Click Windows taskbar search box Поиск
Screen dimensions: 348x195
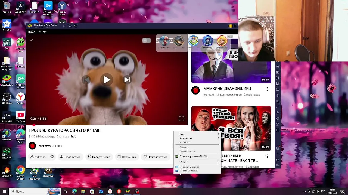pos(35,191)
